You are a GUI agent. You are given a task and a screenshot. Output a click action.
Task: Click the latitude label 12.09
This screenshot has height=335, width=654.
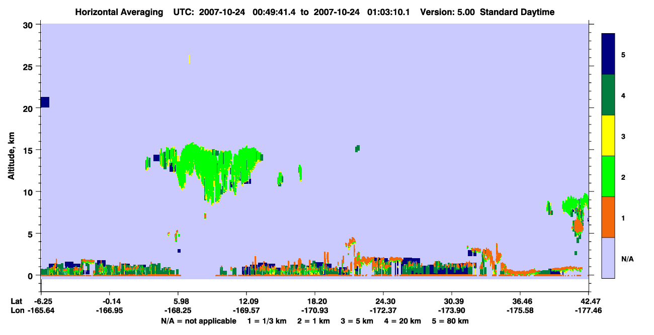pyautogui.click(x=246, y=301)
